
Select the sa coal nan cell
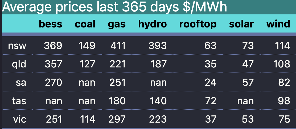(x=87, y=83)
